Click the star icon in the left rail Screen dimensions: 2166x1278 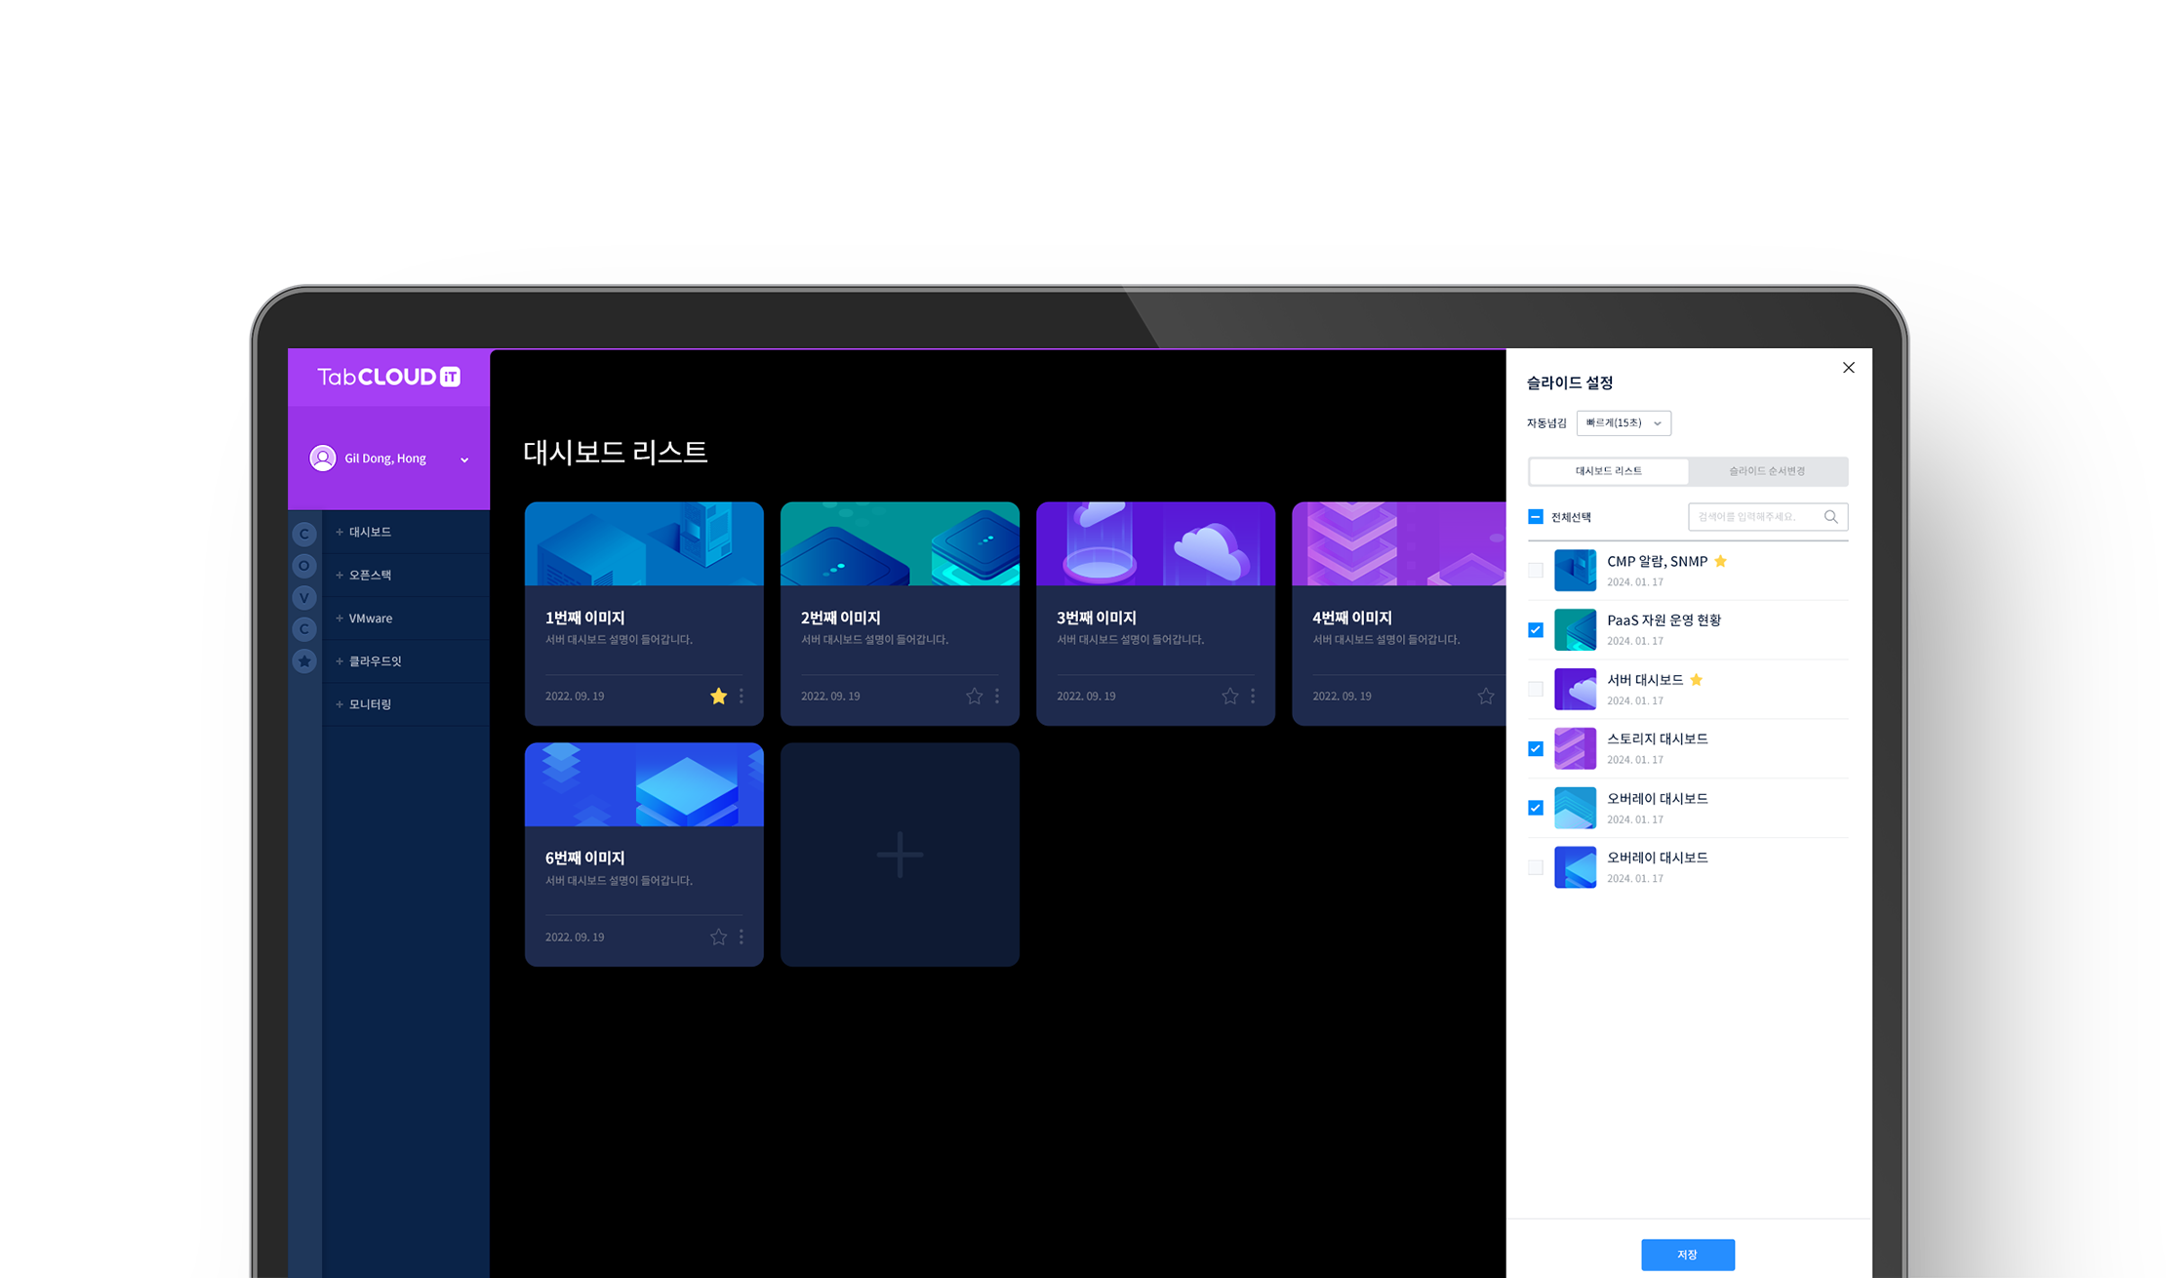tap(304, 661)
